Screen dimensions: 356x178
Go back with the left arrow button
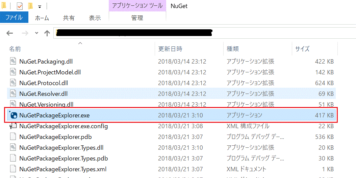9,33
